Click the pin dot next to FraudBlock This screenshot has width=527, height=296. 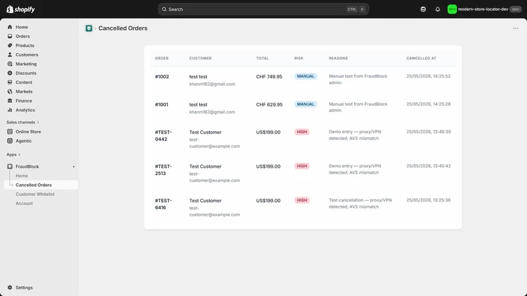(74, 167)
